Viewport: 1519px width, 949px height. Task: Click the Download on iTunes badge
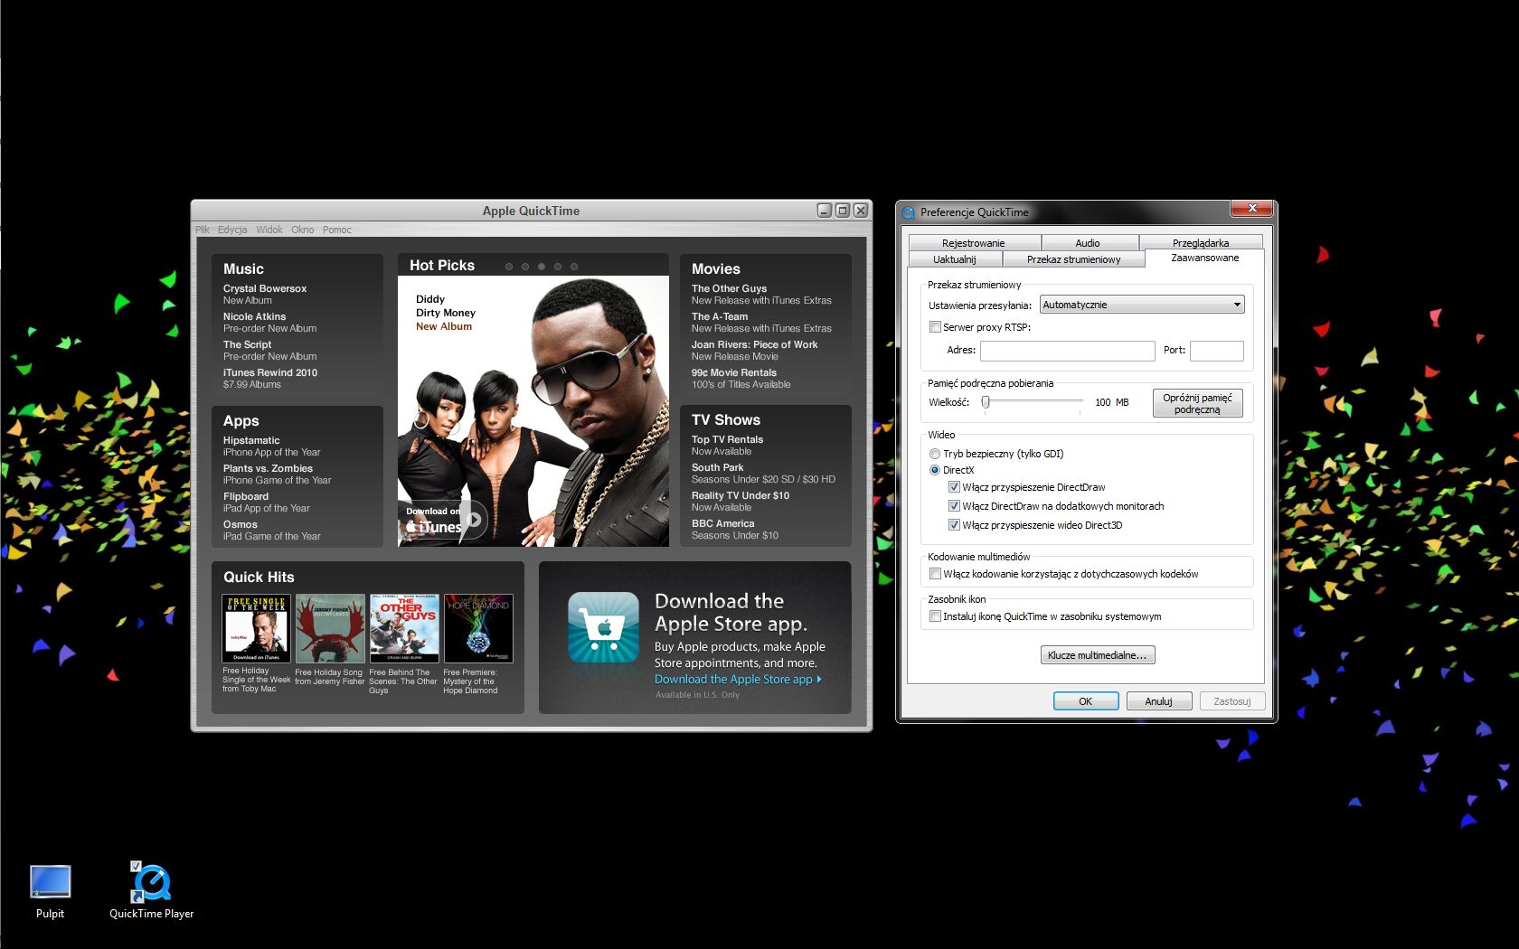[x=446, y=520]
